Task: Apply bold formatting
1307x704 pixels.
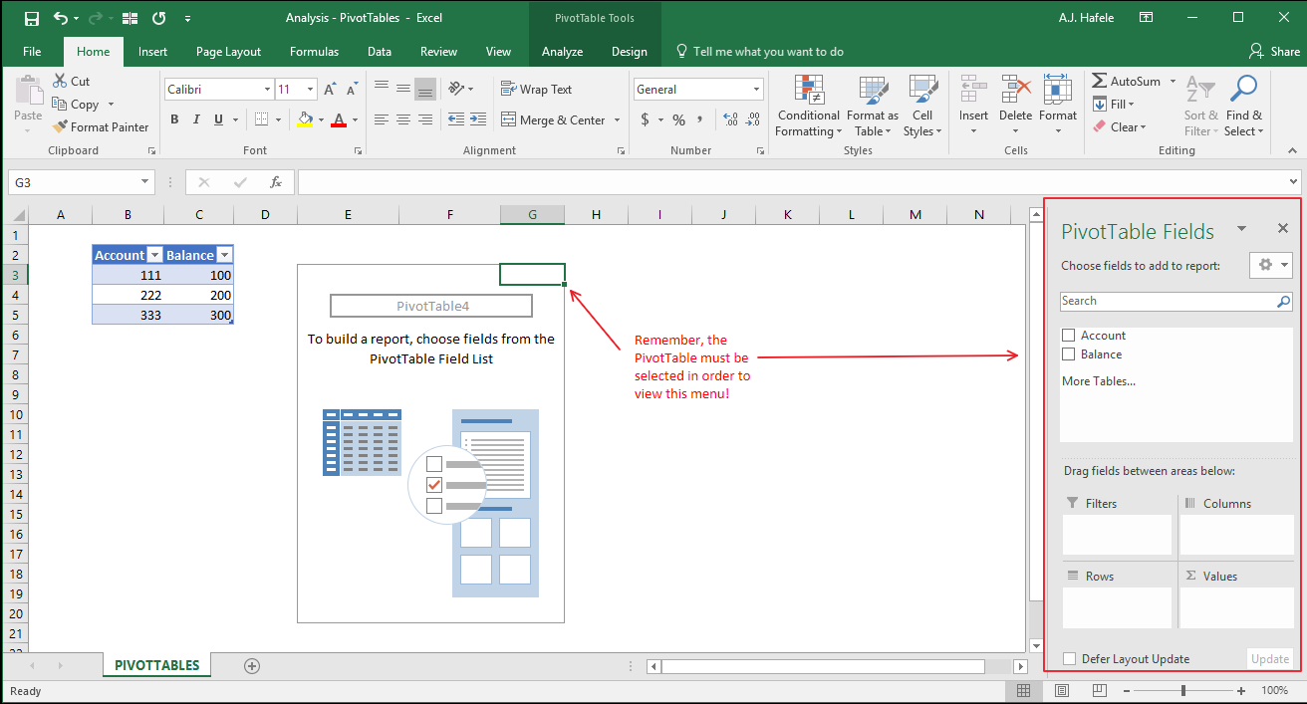Action: [x=174, y=119]
